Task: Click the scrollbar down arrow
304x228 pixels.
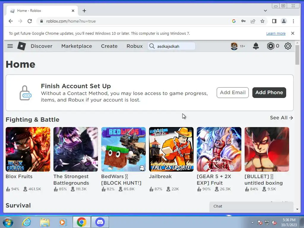Action: click(x=297, y=209)
